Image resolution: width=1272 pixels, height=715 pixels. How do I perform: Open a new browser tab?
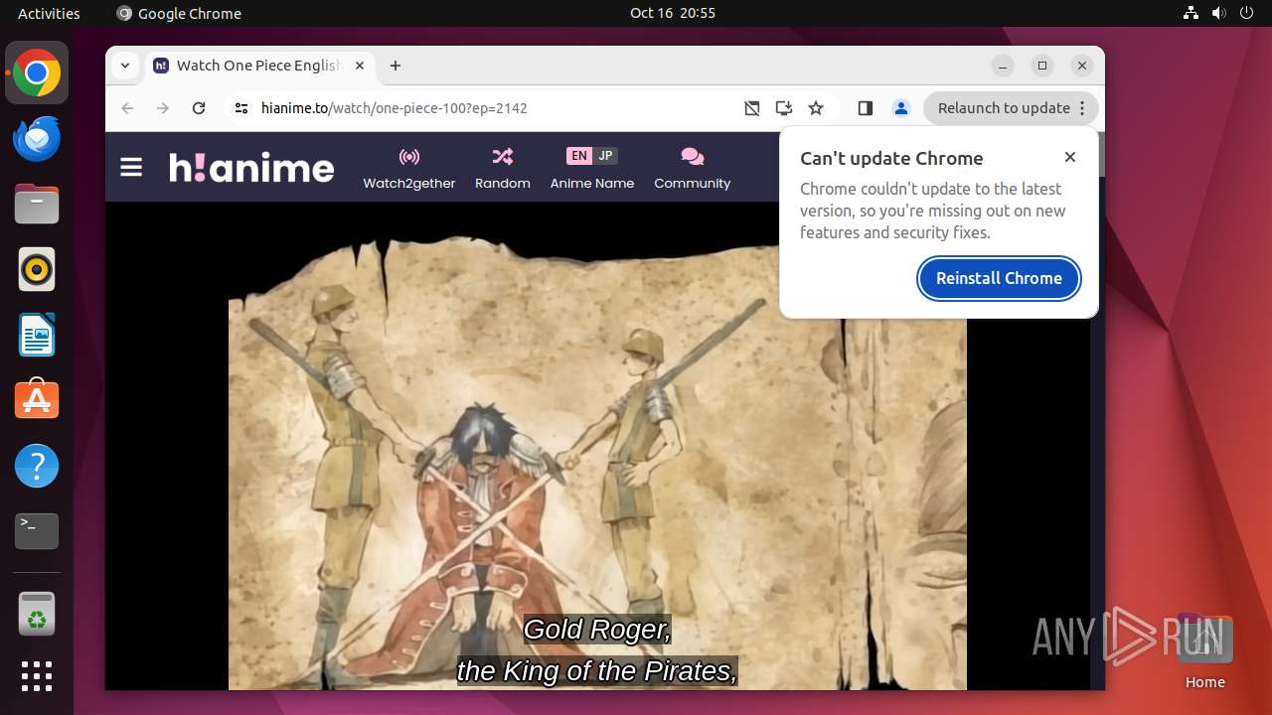[396, 66]
